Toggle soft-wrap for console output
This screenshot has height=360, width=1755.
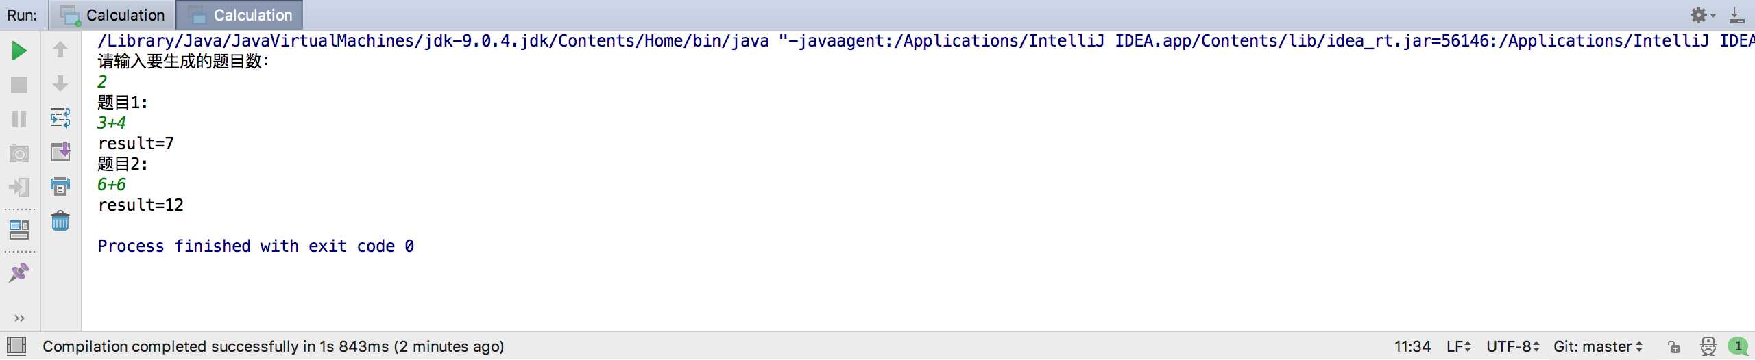point(60,118)
